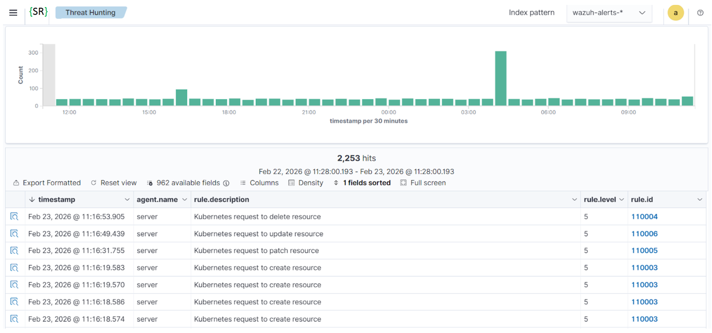Open the Columns selector
Screen dimensions: 712x333
[259, 183]
